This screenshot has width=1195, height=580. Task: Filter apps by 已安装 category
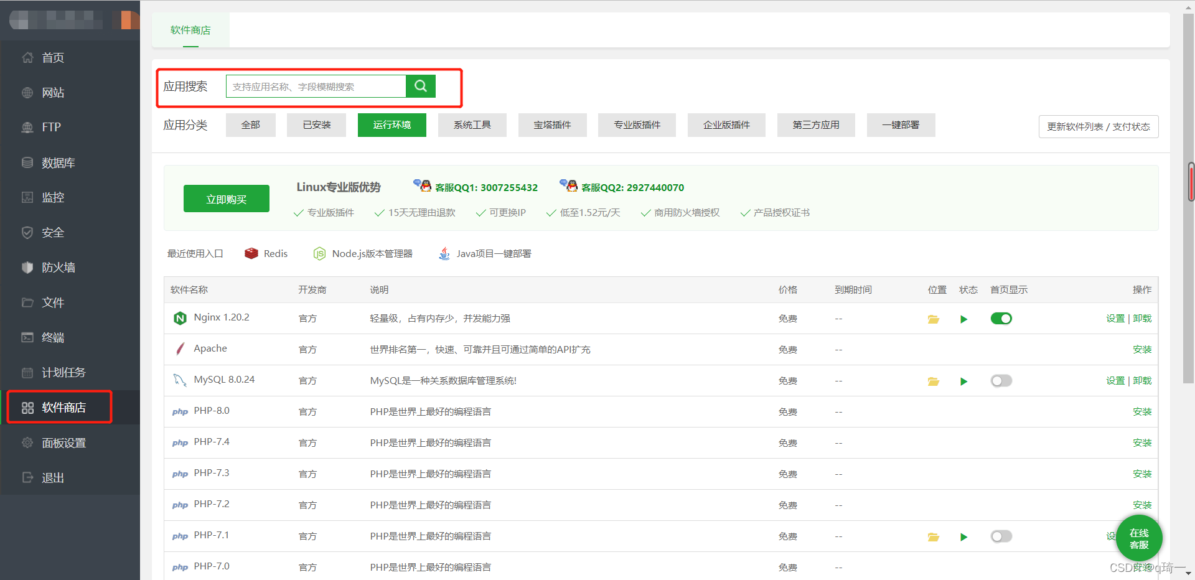[317, 125]
